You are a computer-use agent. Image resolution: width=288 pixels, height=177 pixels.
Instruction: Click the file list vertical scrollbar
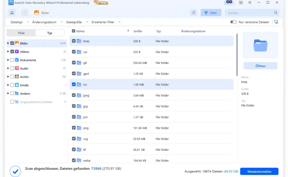[237, 55]
